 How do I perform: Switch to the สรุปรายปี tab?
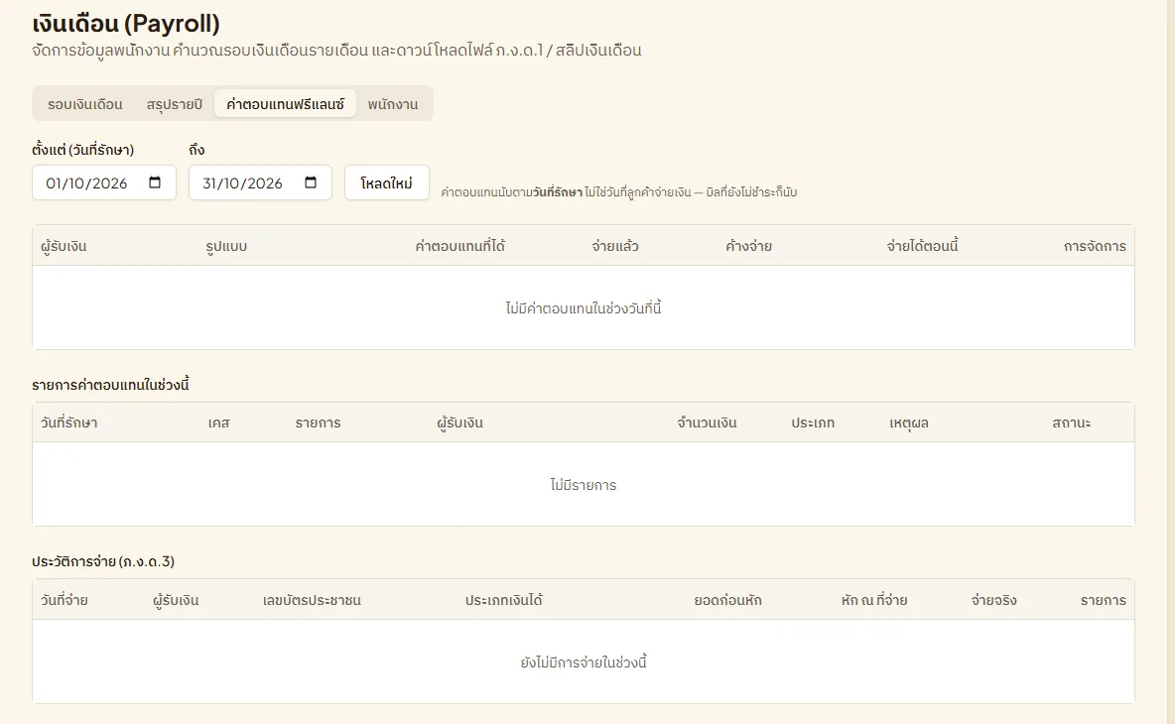tap(175, 104)
